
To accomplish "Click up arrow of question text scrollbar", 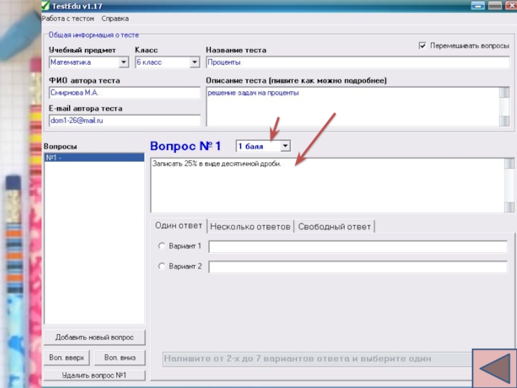I will coord(509,164).
